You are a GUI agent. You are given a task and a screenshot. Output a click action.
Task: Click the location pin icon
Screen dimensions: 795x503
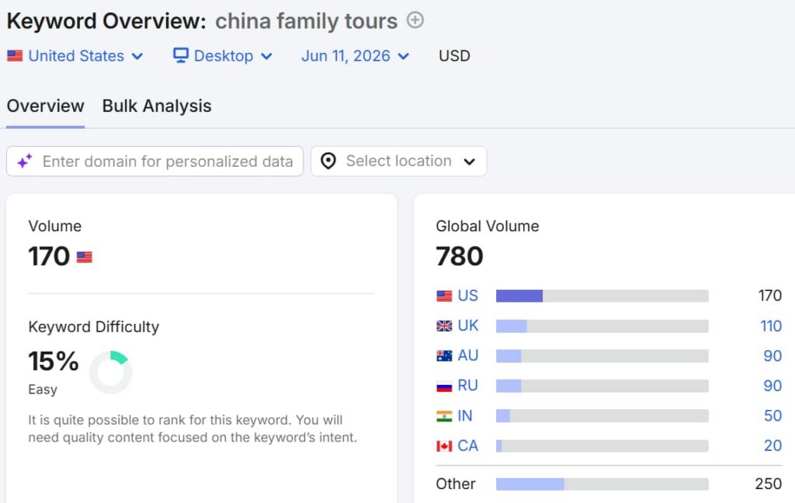pyautogui.click(x=328, y=161)
